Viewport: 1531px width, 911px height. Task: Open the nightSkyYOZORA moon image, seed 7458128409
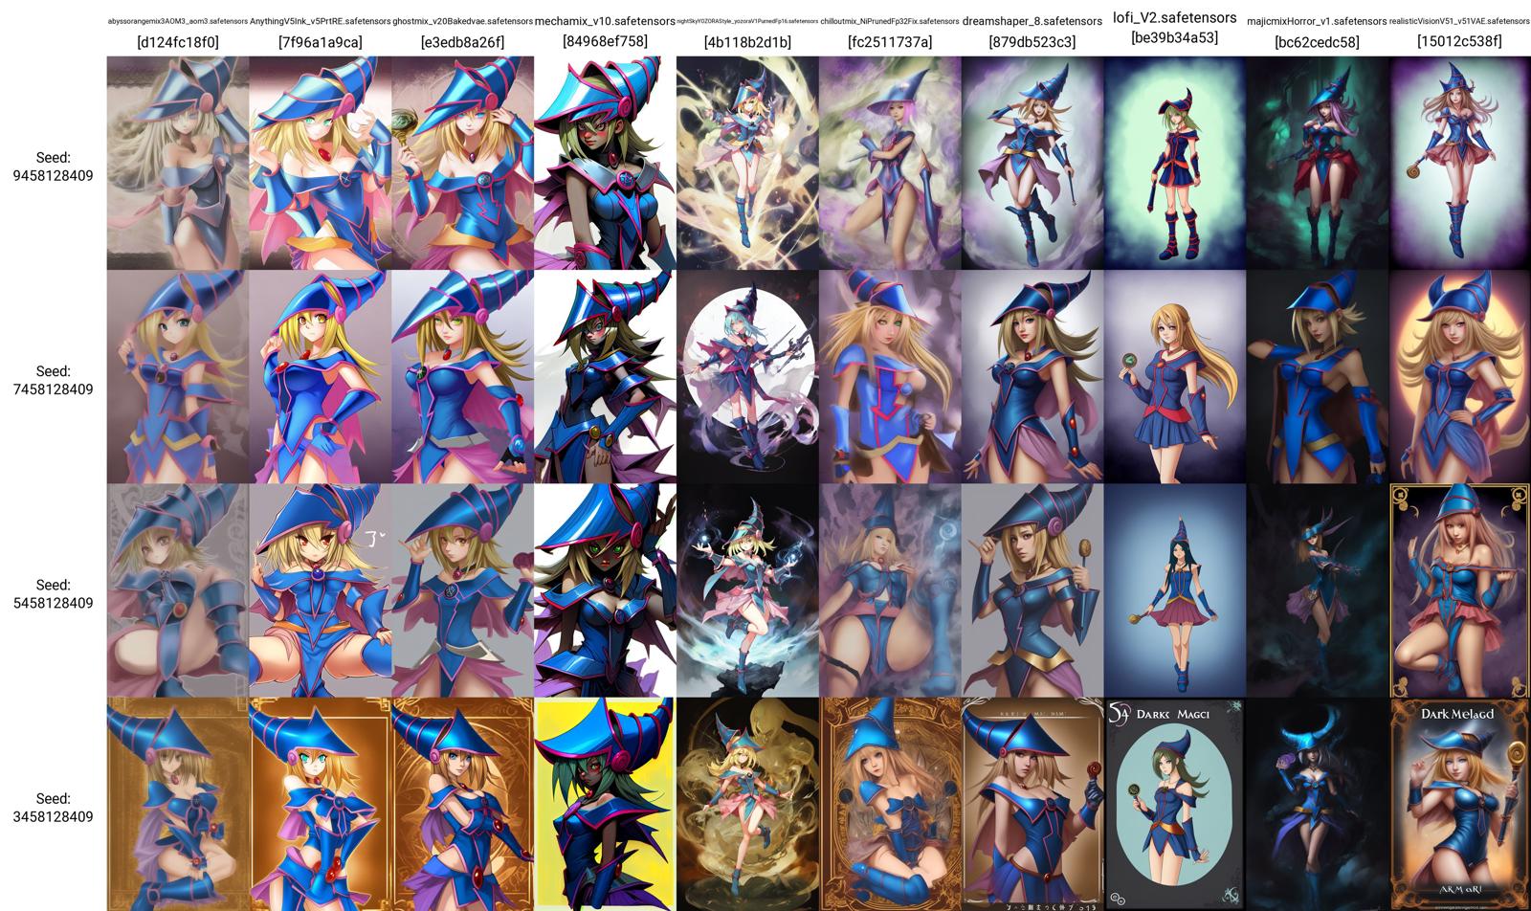pos(747,376)
